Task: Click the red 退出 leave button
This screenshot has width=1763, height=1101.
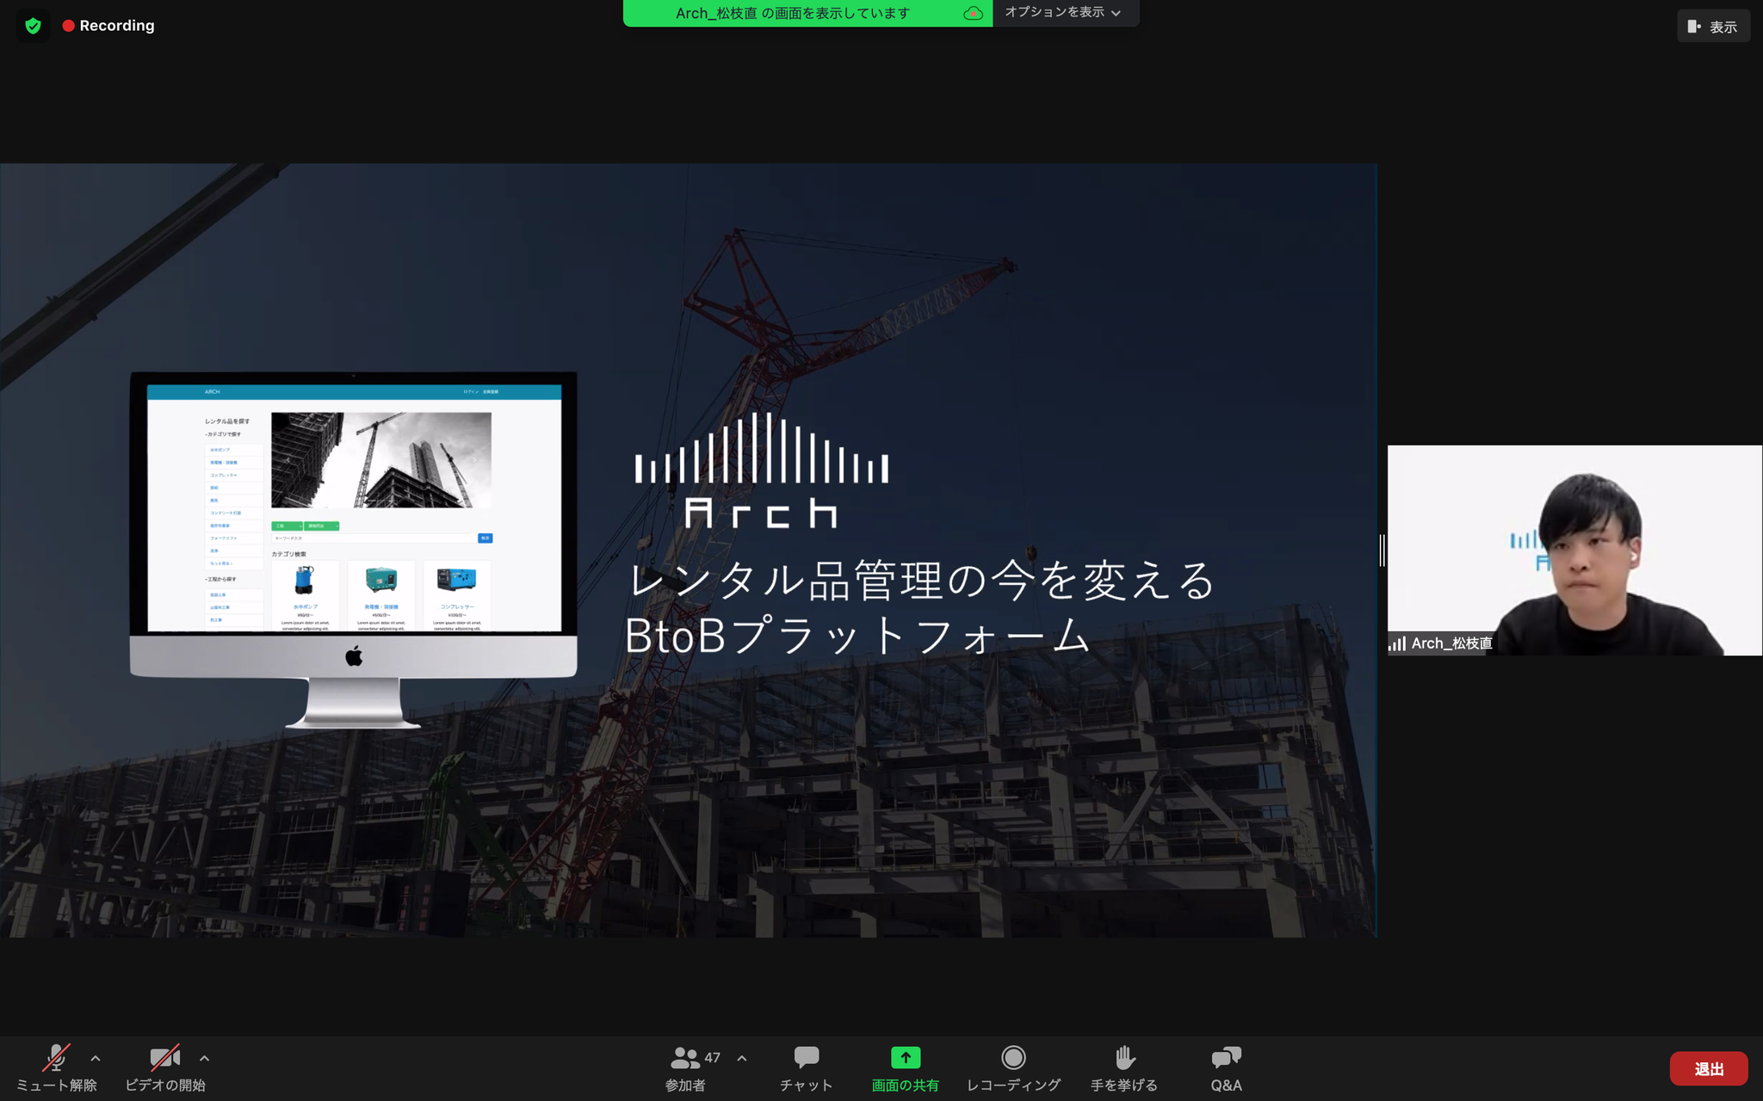Action: coord(1708,1068)
